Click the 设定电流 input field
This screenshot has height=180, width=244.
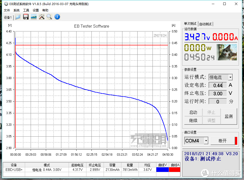click(x=218, y=85)
